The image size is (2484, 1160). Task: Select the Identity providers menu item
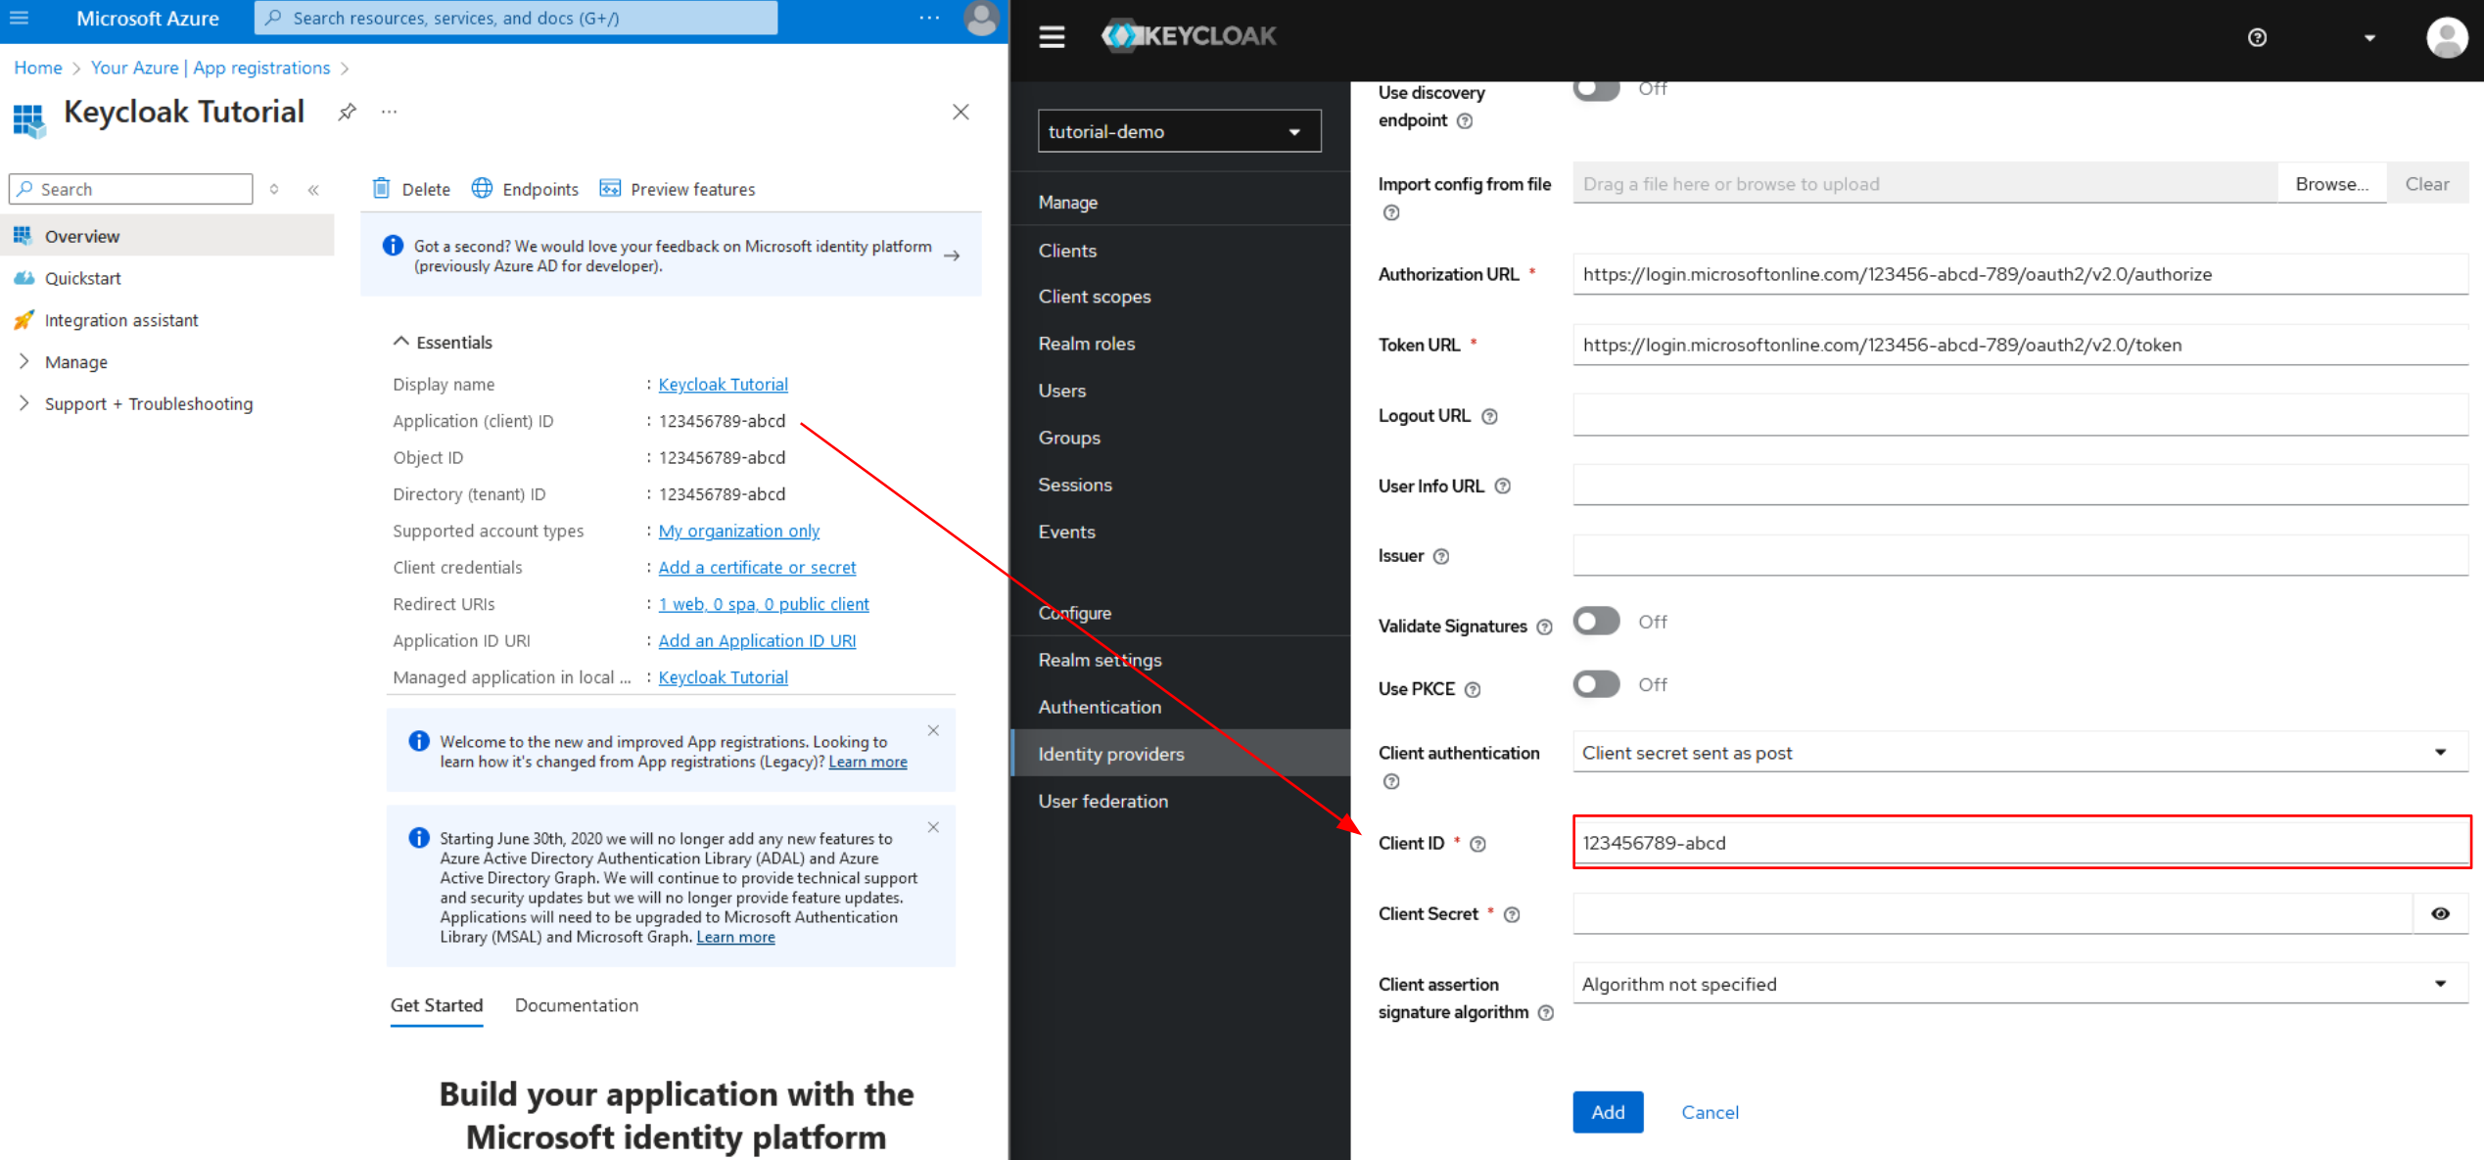pyautogui.click(x=1110, y=753)
